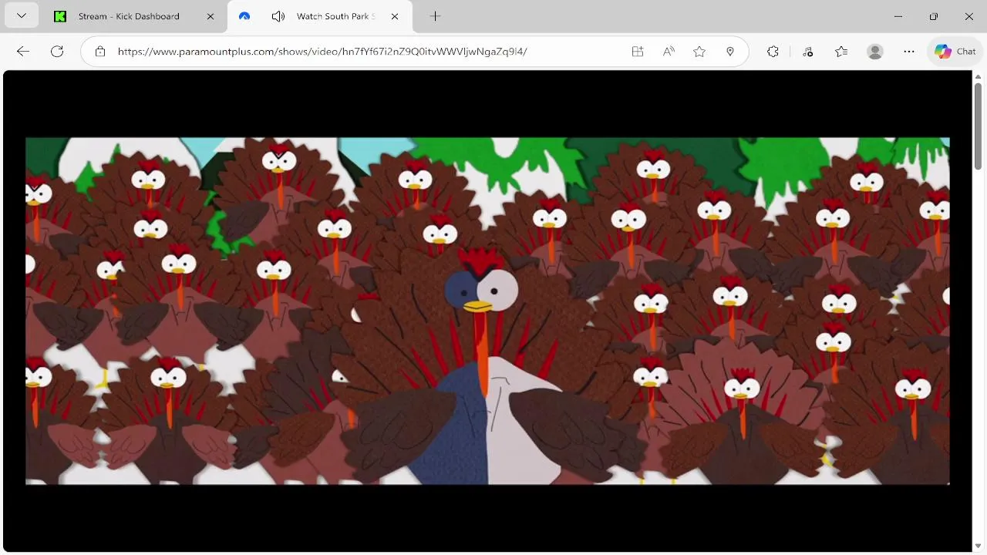987x555 pixels.
Task: Switch to the Stream - Kick Dashboard tab
Action: point(129,16)
